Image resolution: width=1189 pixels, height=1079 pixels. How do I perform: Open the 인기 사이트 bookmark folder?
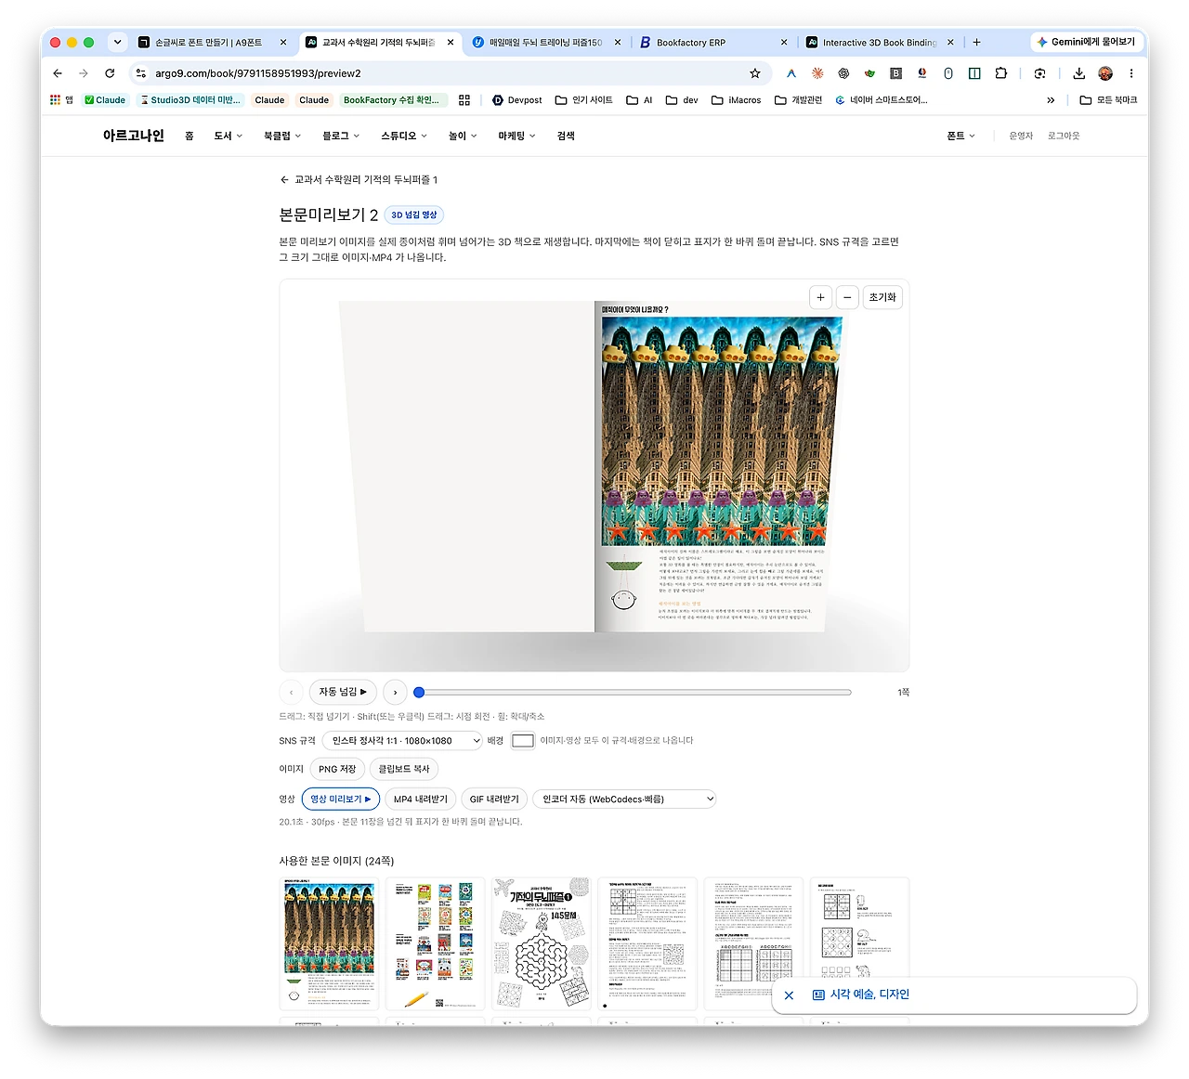tap(584, 99)
